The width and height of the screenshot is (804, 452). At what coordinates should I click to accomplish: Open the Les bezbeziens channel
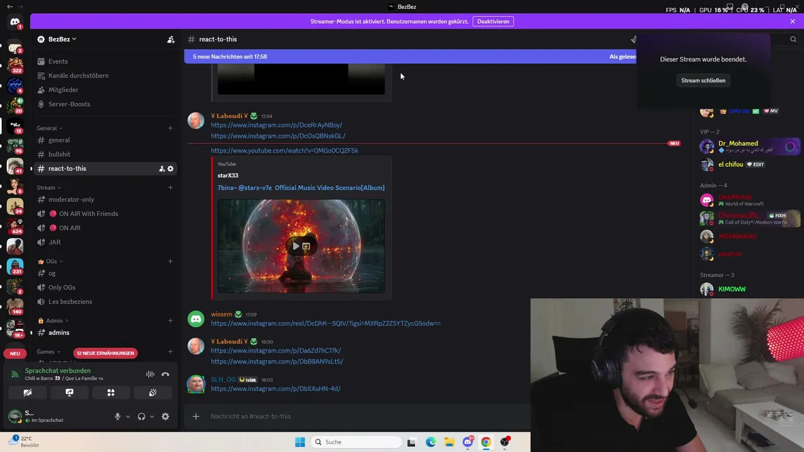coord(104,301)
